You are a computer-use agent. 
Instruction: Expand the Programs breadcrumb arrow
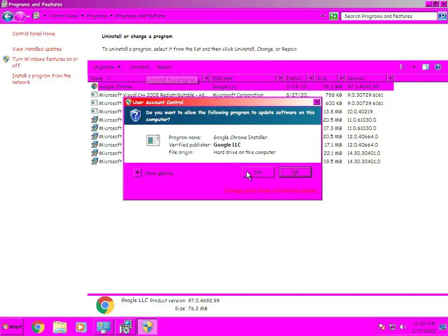(111, 16)
